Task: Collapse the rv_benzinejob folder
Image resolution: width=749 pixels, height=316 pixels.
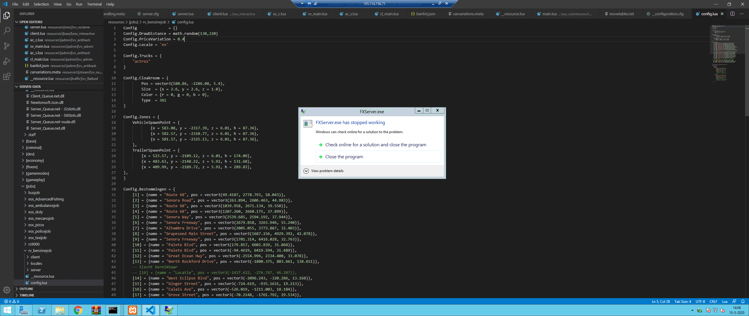Action: click(x=40, y=250)
